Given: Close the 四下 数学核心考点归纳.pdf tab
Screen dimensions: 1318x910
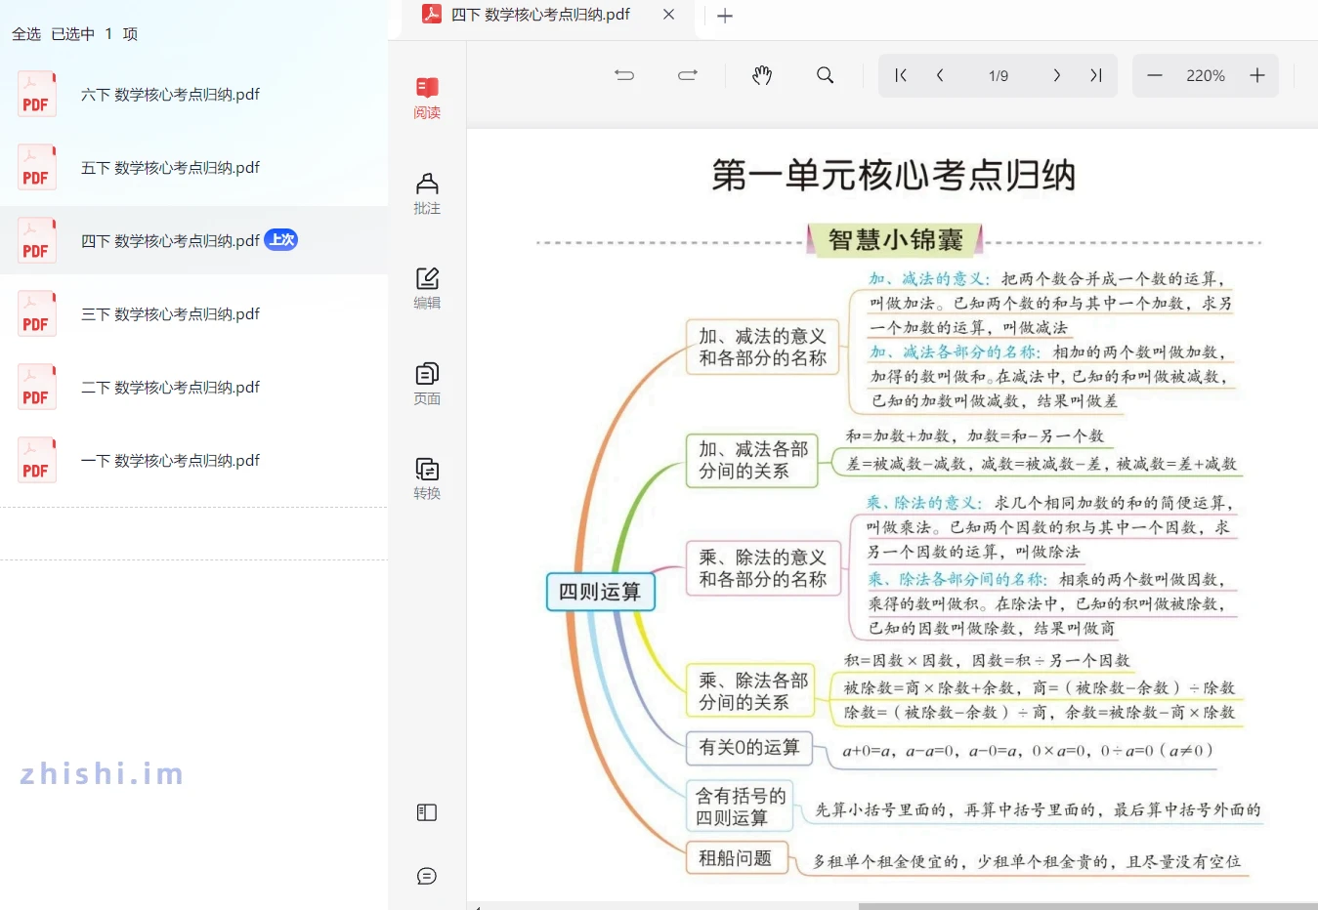Looking at the screenshot, I should (668, 15).
